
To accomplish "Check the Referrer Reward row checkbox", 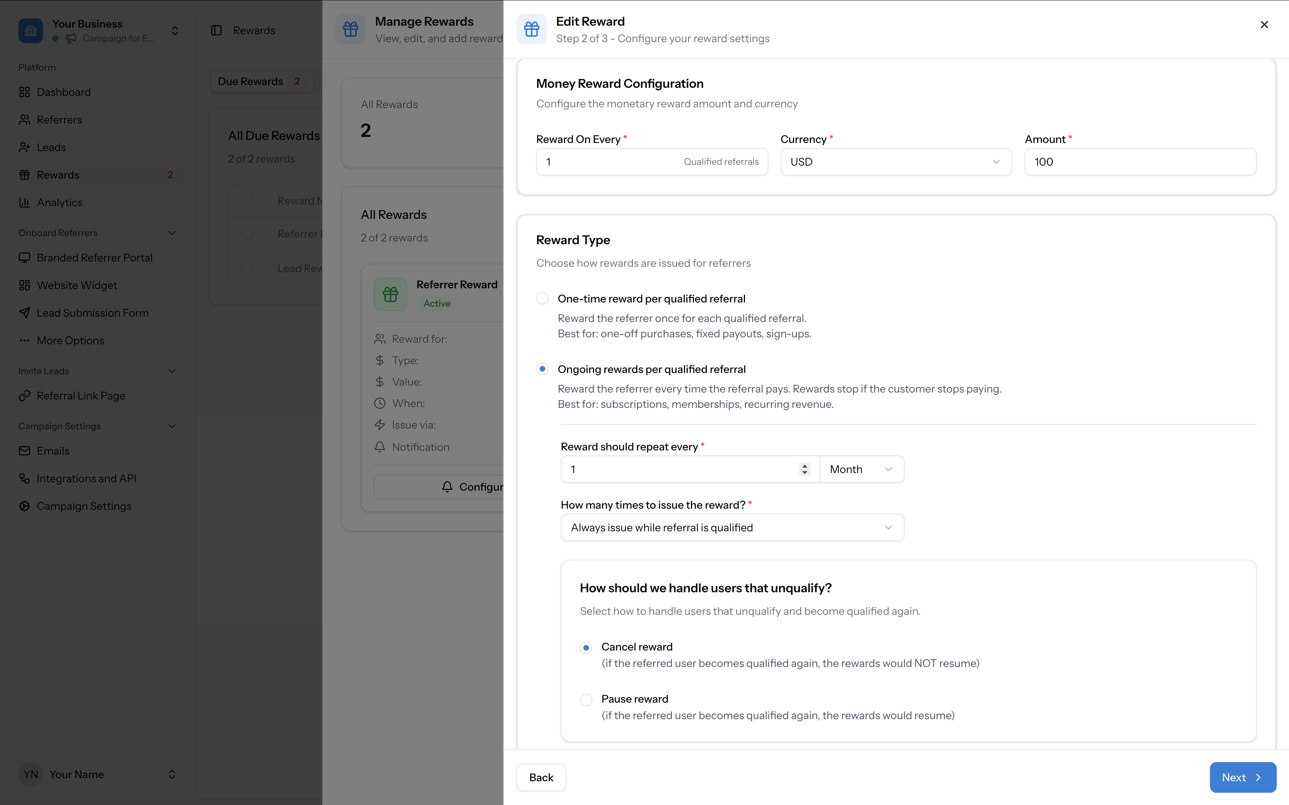I will point(247,232).
